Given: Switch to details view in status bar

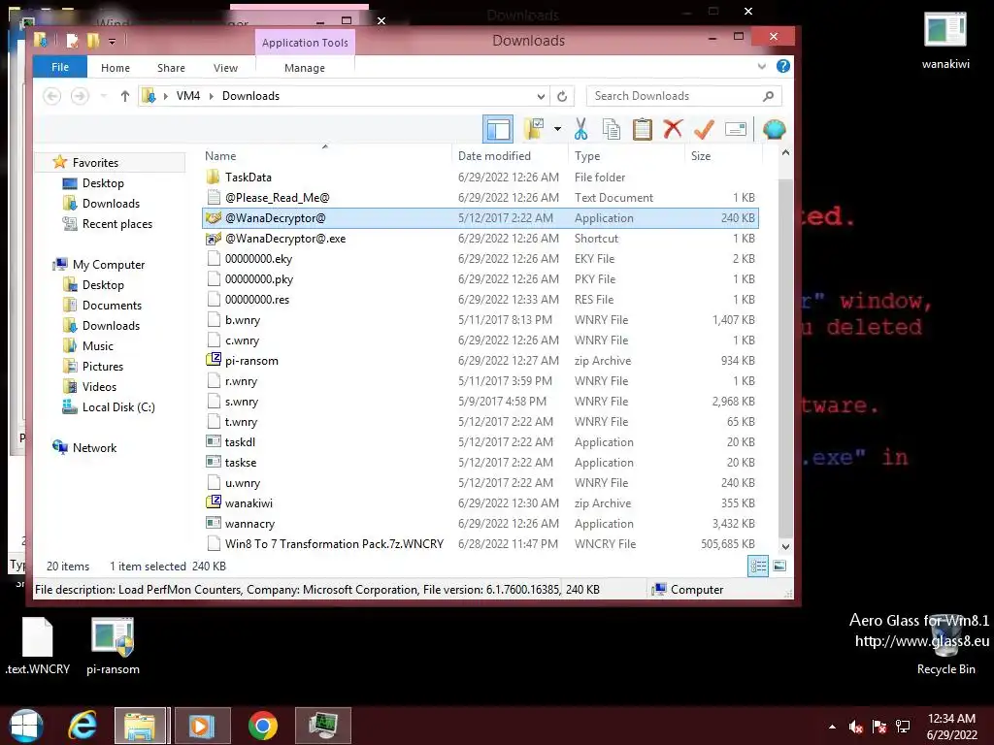Looking at the screenshot, I should 758,566.
